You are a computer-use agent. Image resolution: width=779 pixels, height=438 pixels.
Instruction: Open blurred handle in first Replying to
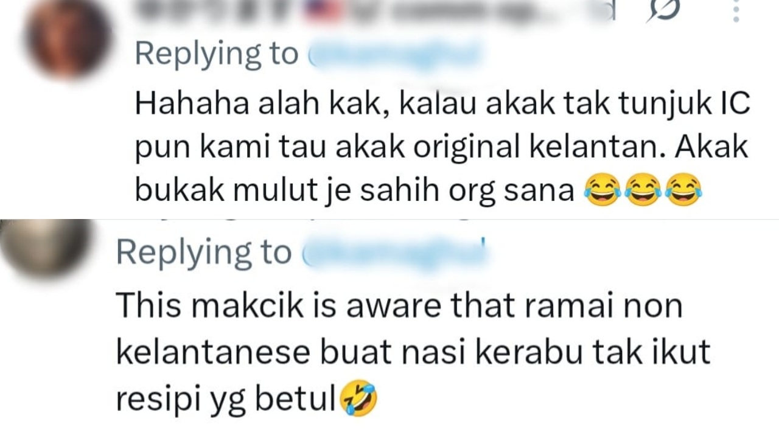(396, 54)
